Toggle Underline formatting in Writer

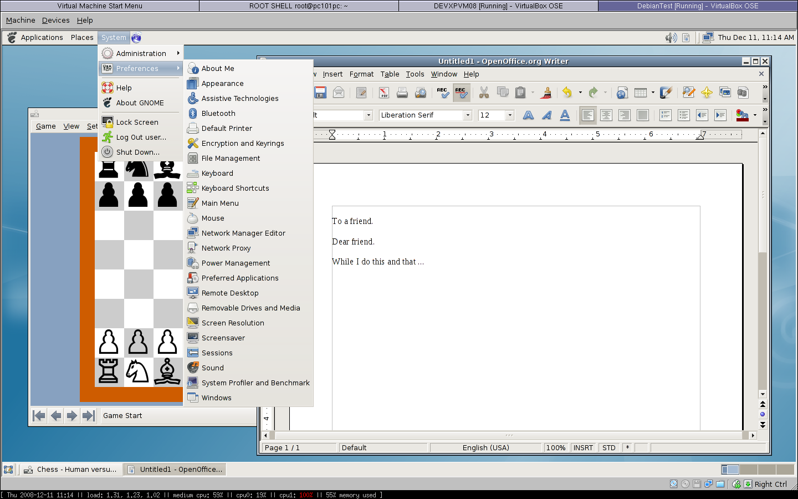(x=565, y=115)
